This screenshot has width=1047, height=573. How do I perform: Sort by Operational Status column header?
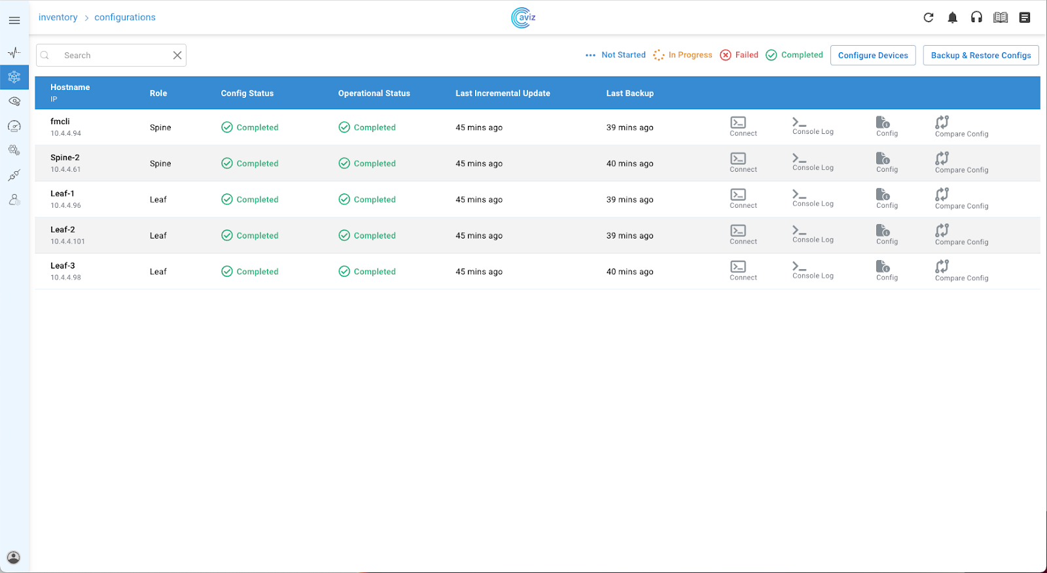click(x=374, y=93)
